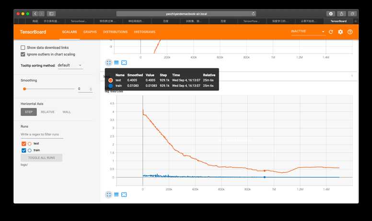The image size is (372, 221).
Task: Set horizontal axis to RELATIVE
Action: point(47,112)
